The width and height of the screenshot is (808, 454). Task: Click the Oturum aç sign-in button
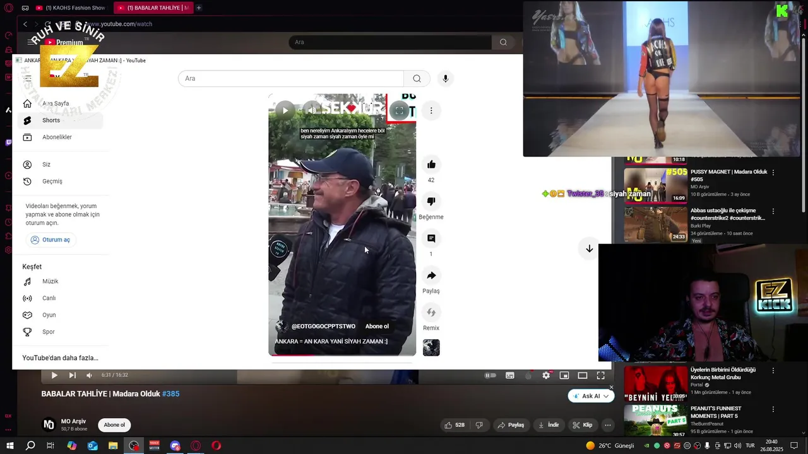[50, 240]
